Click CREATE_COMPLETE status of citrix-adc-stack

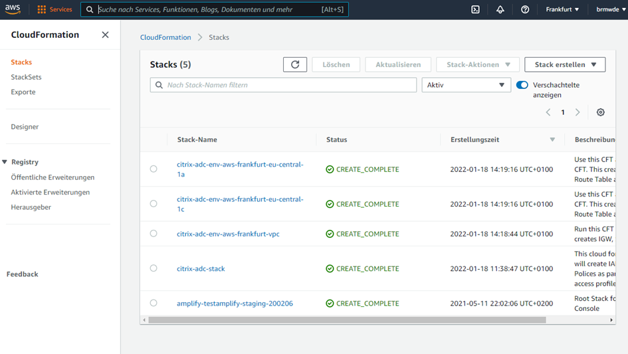pyautogui.click(x=362, y=269)
